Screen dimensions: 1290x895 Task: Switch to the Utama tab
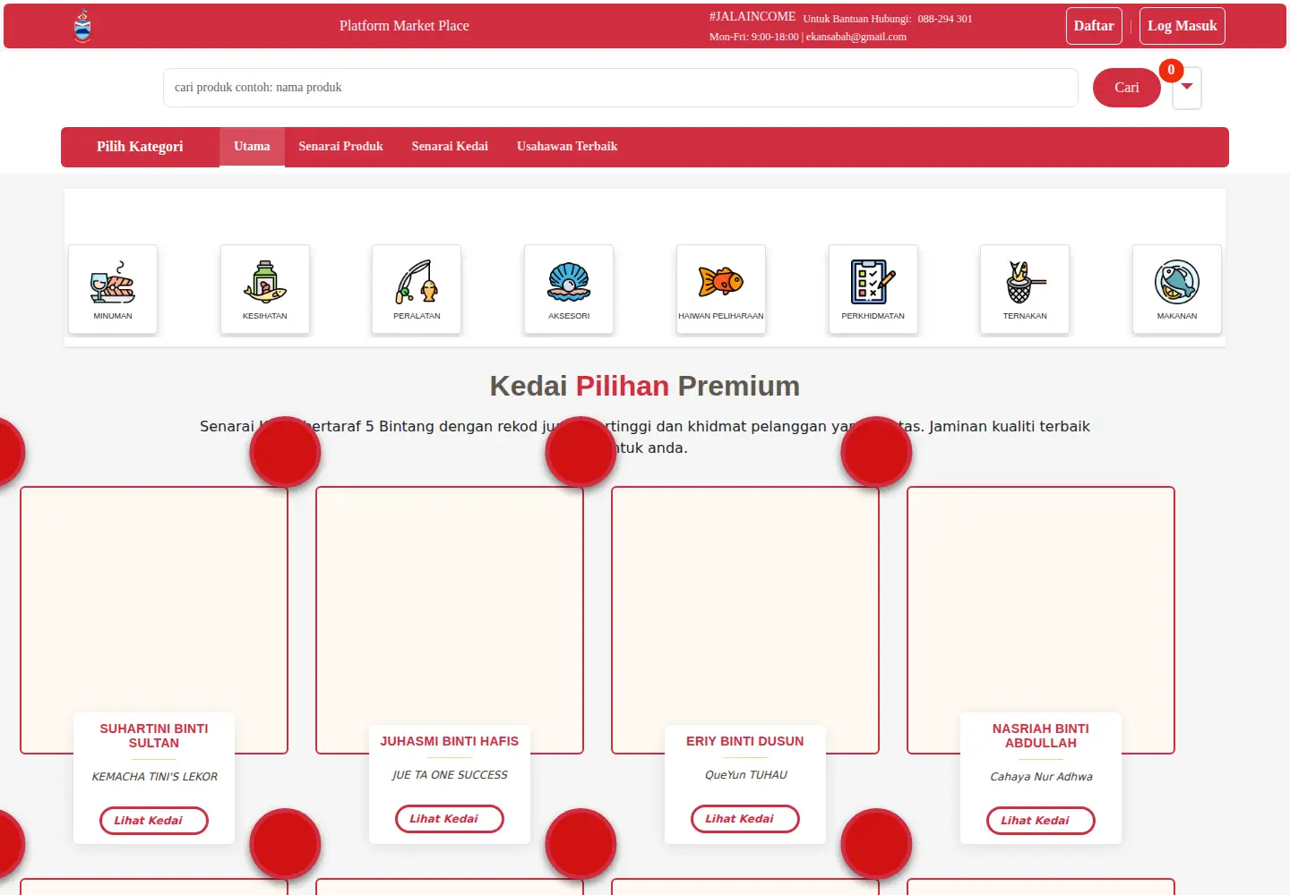pyautogui.click(x=252, y=147)
